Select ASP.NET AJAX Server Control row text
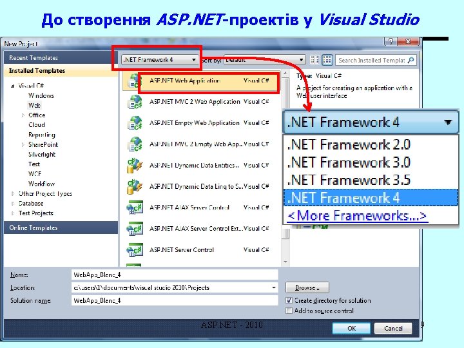Viewport: 464px width, 348px height. [x=189, y=208]
